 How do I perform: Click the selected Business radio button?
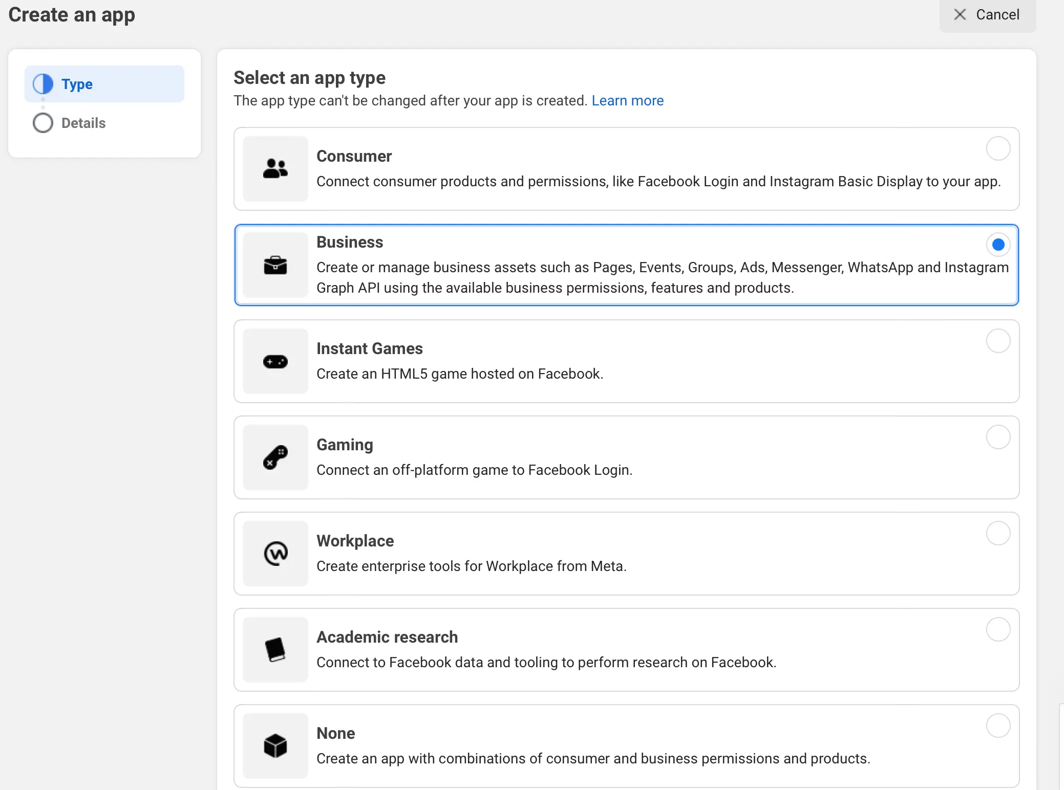pos(997,245)
